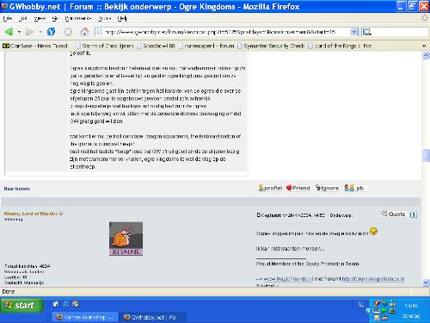
Task: Click the grayed-out Stop loading icon
Action: pos(68,32)
